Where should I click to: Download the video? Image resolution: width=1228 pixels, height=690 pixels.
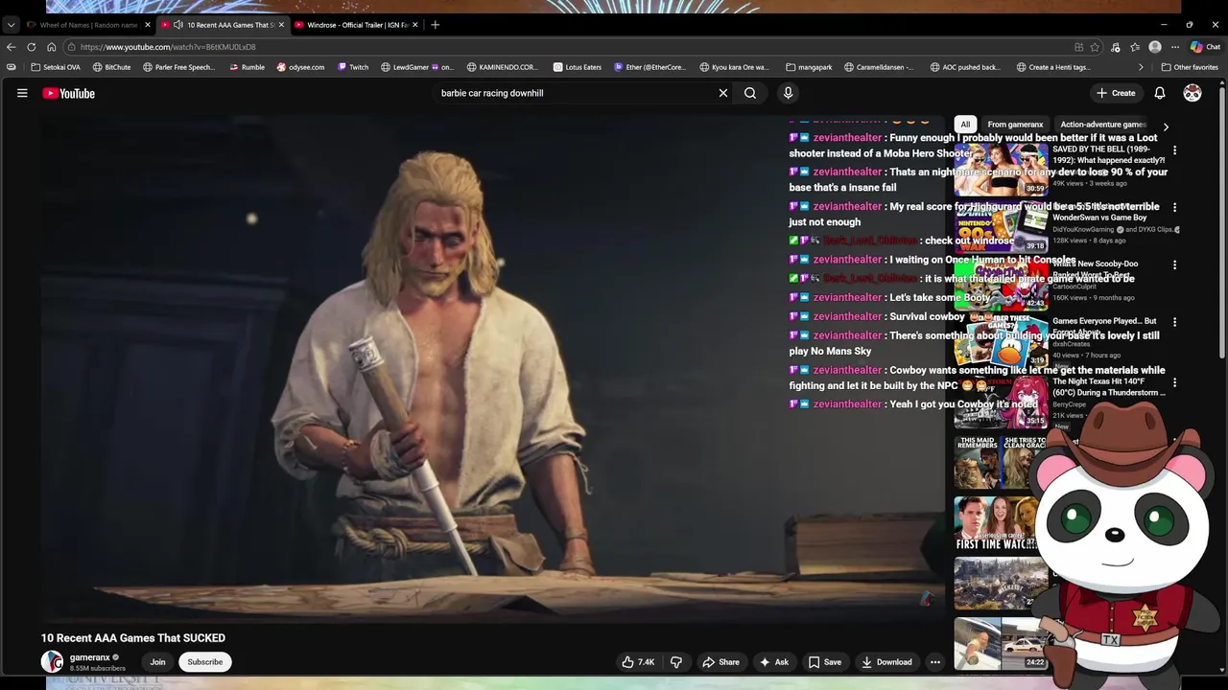point(886,662)
